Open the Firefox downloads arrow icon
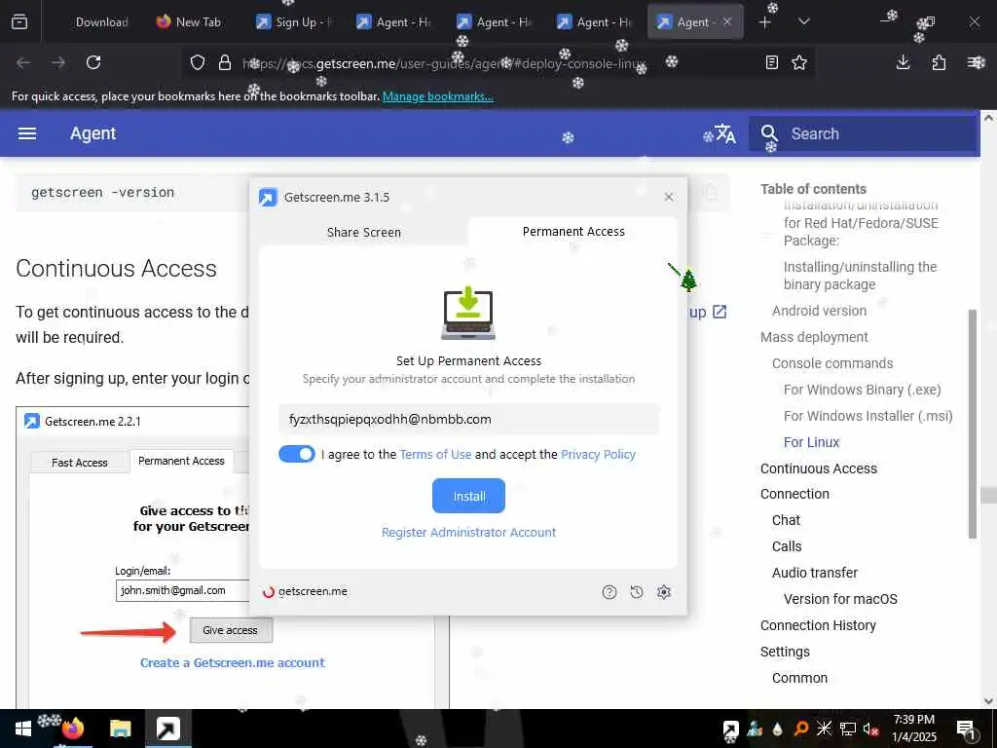Viewport: 997px width, 748px height. 903,62
